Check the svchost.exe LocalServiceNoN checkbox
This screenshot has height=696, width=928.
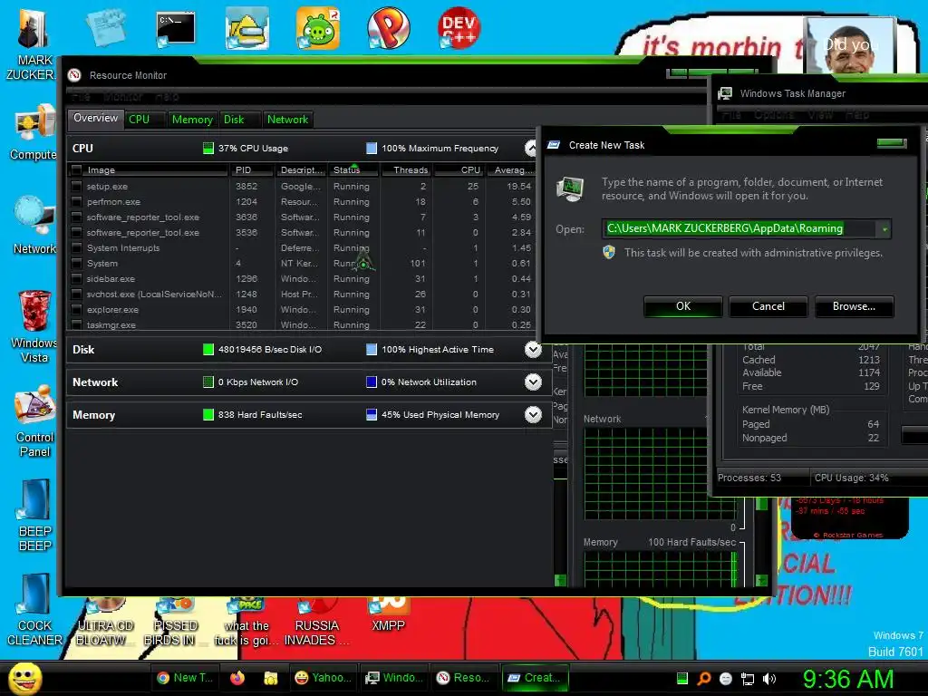(76, 294)
